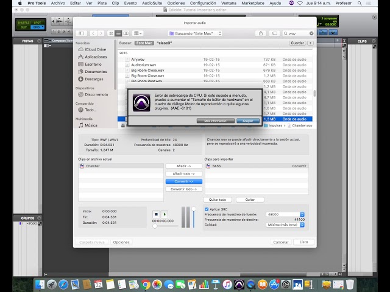Open Documentos in the sidebar
The image size is (390, 292).
(92, 72)
